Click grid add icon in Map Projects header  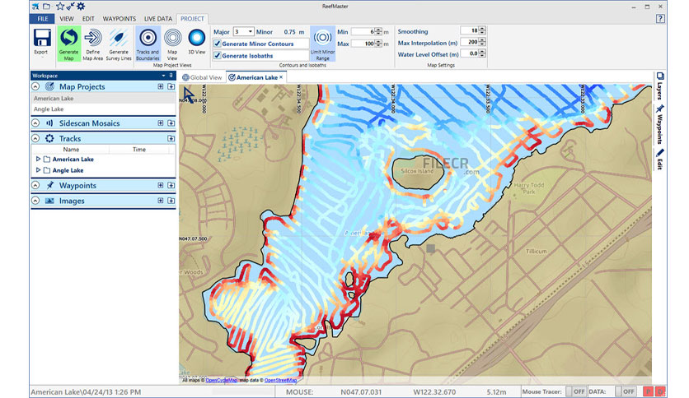pyautogui.click(x=161, y=87)
